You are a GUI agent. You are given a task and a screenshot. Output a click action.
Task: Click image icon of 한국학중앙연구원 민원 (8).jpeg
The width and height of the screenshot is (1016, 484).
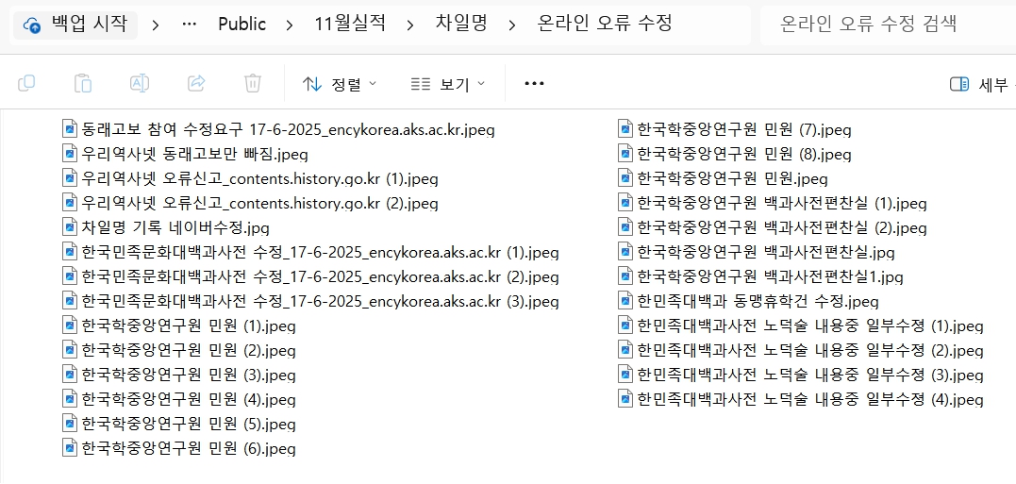pyautogui.click(x=625, y=153)
